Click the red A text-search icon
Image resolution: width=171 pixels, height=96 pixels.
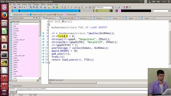pyautogui.click(x=54, y=7)
